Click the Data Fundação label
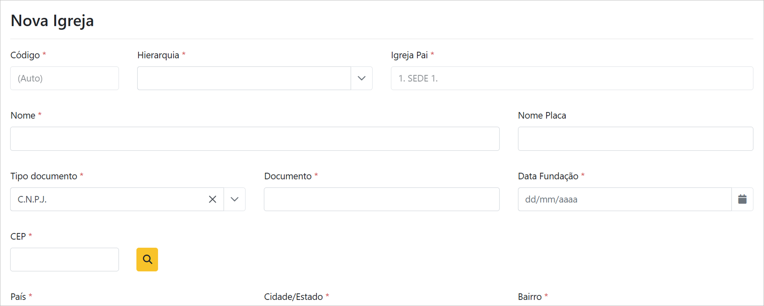Viewport: 764px width, 306px height. [x=548, y=176]
